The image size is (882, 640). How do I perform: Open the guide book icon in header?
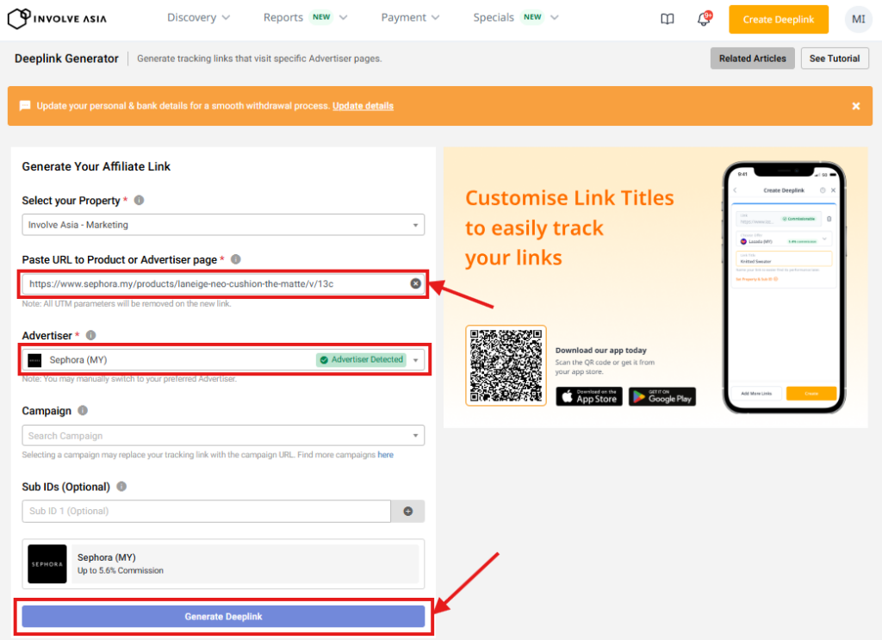pos(668,19)
